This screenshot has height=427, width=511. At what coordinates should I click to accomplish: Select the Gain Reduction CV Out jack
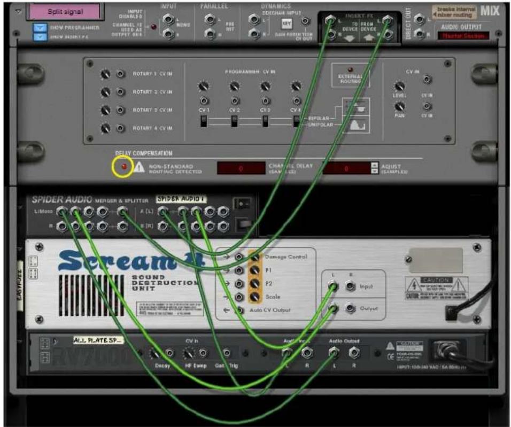306,21
